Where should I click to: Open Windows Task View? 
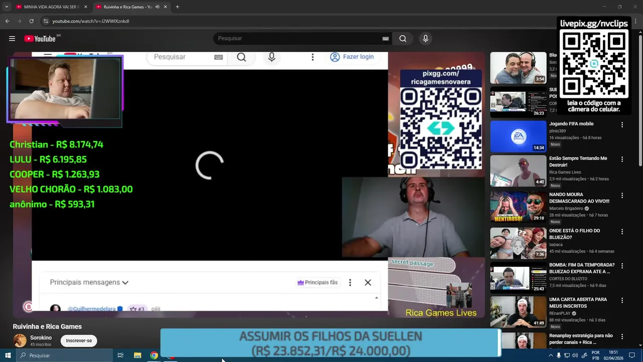[121, 355]
